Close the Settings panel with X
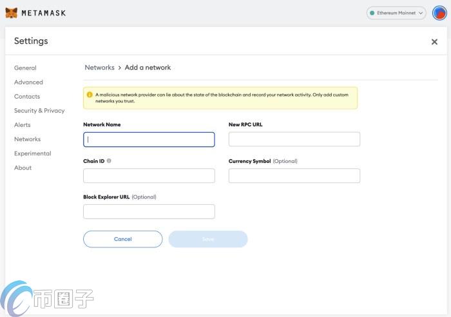 (434, 42)
